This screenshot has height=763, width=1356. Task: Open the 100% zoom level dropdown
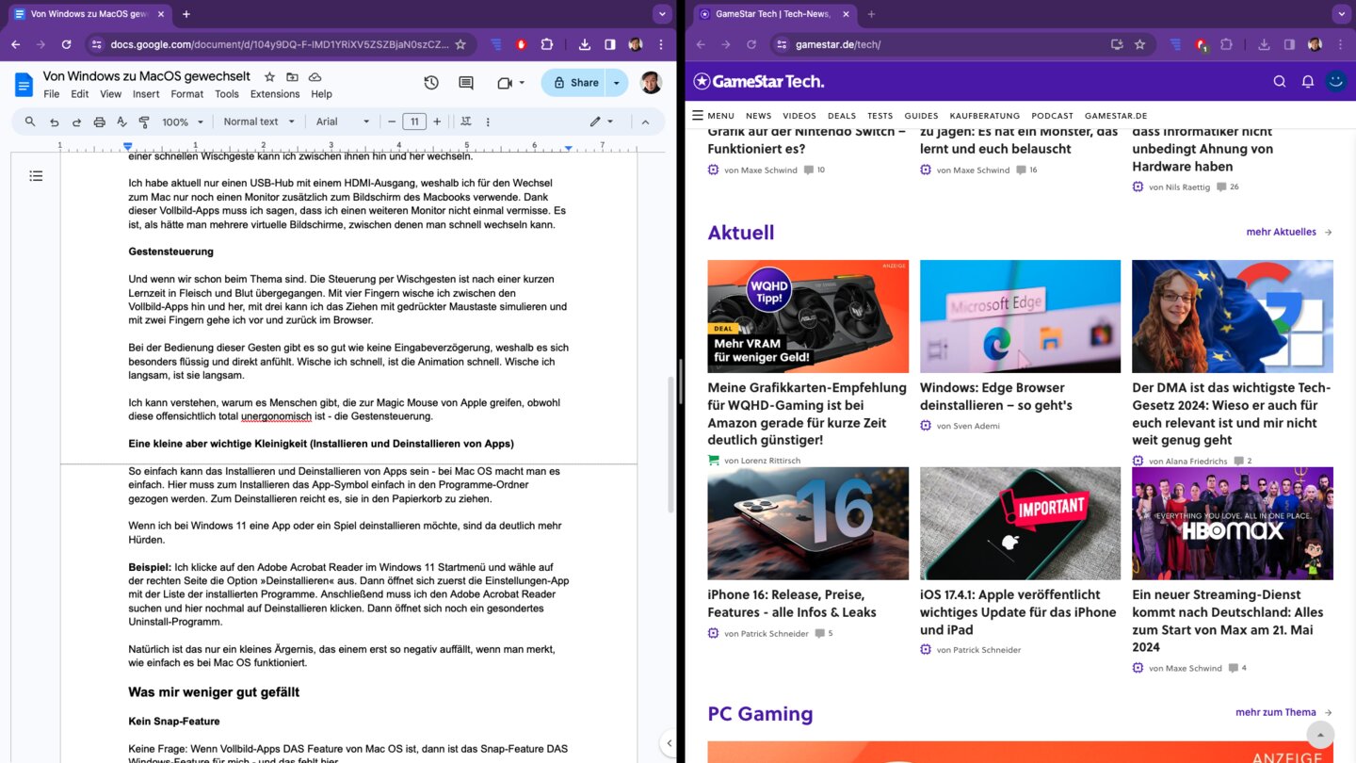(x=182, y=122)
